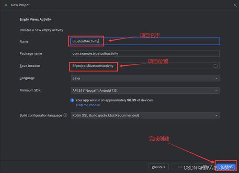Click the Finish button
Screen dimensions: 239x173
click(226, 167)
